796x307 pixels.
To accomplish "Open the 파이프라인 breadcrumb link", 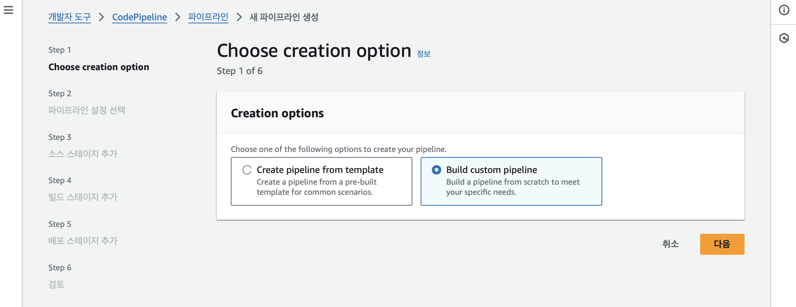I will [x=208, y=17].
